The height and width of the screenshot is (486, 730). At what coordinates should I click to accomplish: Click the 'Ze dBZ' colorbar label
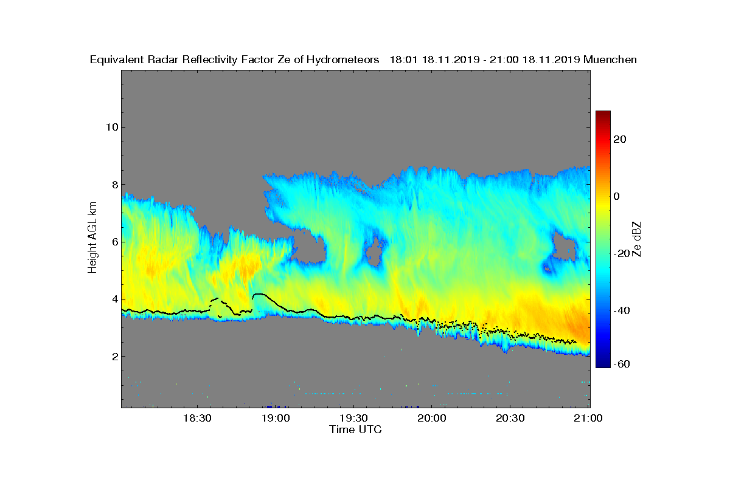(638, 239)
